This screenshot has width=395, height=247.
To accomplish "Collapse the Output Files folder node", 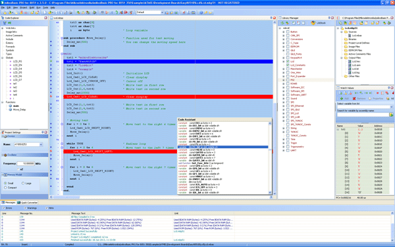I will coord(342,58).
